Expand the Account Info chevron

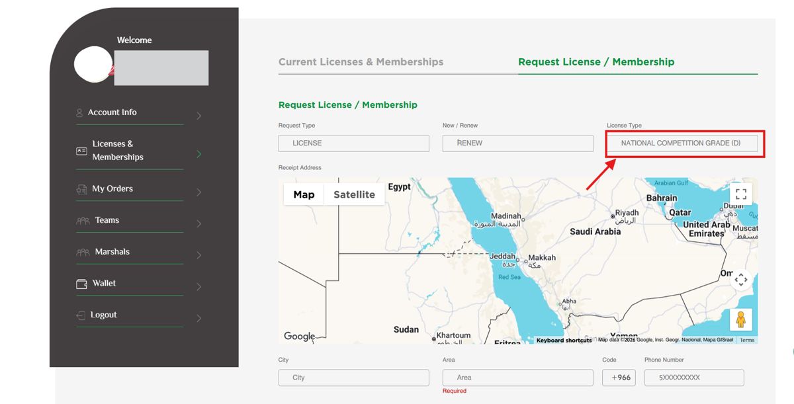(199, 116)
